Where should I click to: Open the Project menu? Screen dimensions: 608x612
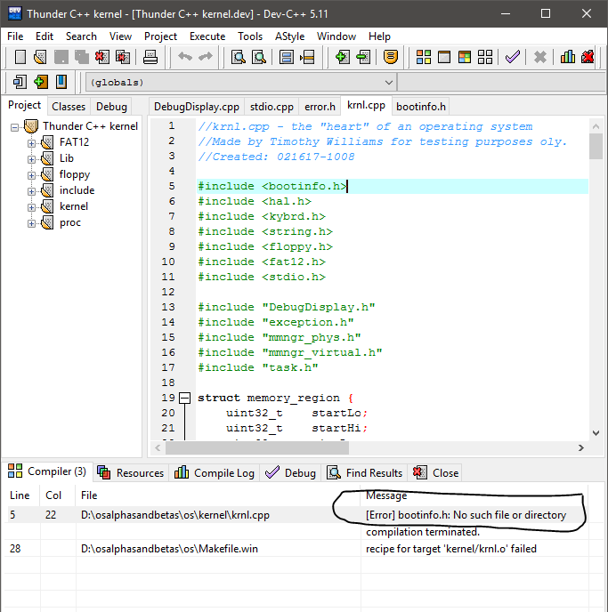[x=160, y=36]
